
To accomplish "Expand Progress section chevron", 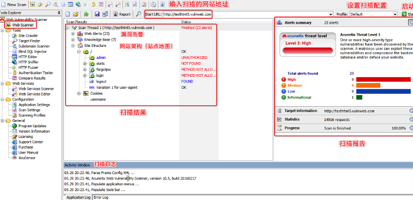I will (411, 128).
